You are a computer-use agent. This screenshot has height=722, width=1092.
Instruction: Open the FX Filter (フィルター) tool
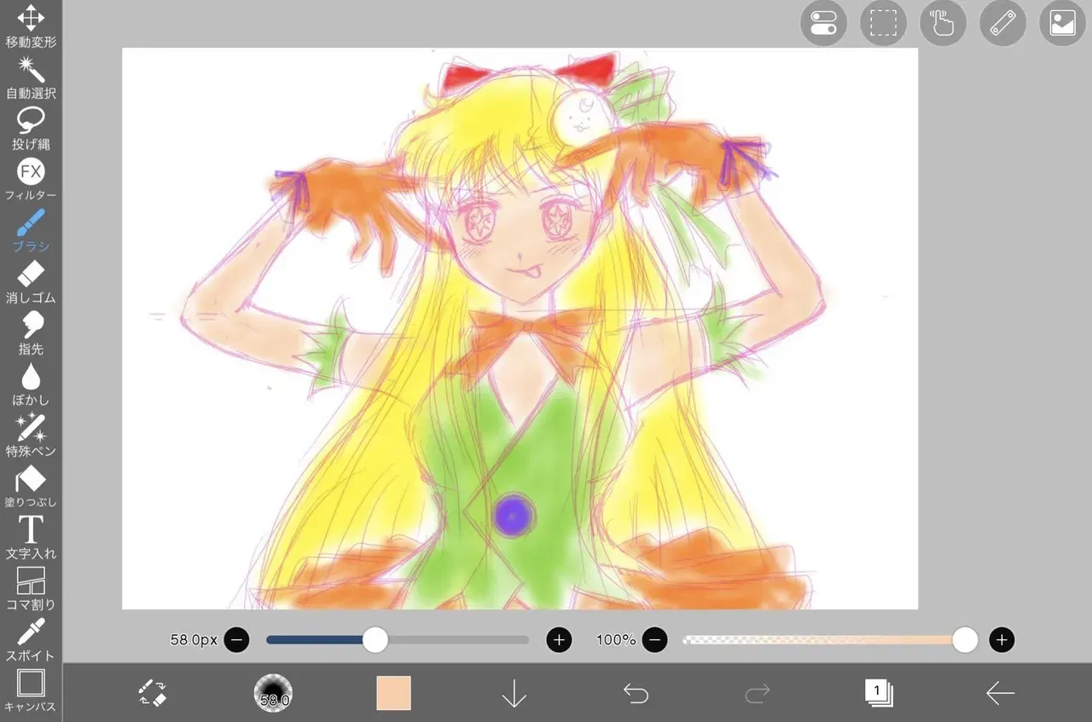tap(31, 179)
